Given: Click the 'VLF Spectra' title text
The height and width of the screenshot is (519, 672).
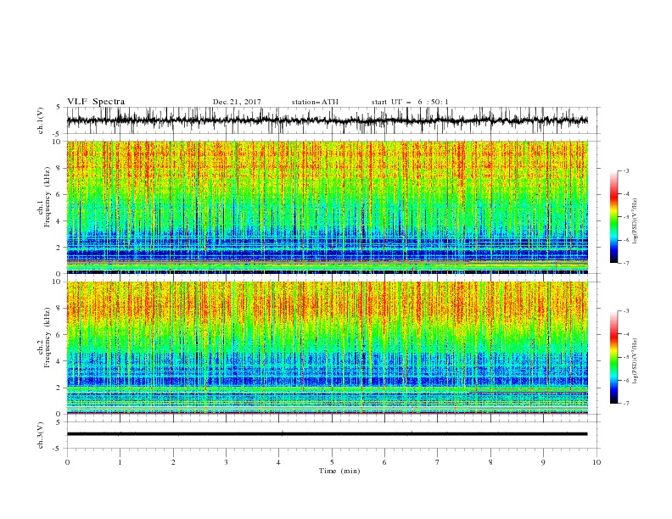Looking at the screenshot, I should [x=96, y=102].
